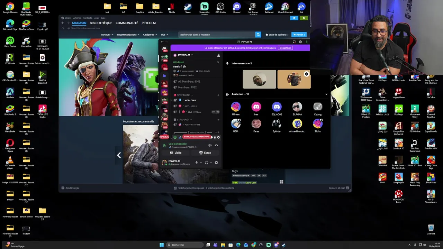Screen dimensions: 443x249
Task: Click Steam store search field
Action: pyautogui.click(x=217, y=35)
